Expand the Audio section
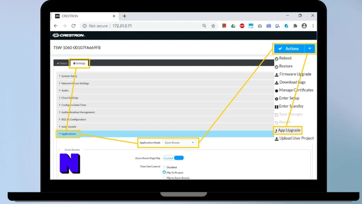362x204 pixels. click(x=165, y=90)
